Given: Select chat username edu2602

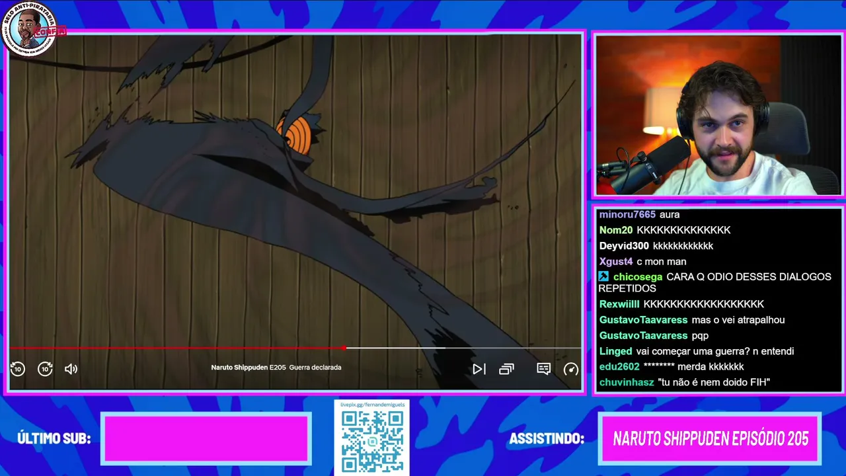Looking at the screenshot, I should pos(619,367).
